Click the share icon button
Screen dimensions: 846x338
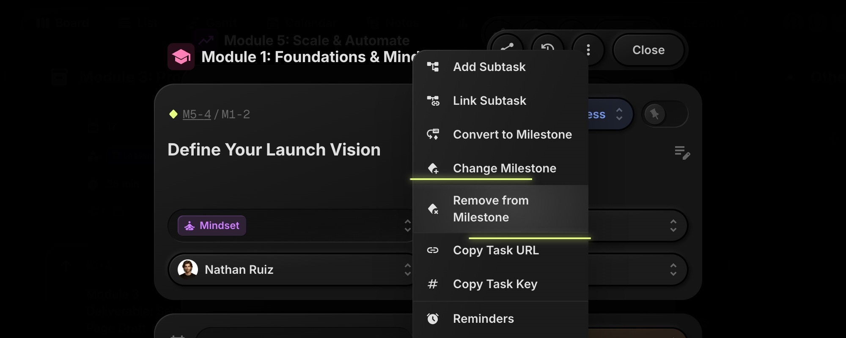(507, 45)
